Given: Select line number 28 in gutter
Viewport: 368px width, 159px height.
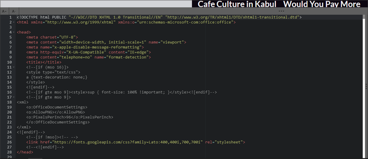Looking at the screenshot, I should 9,152.
